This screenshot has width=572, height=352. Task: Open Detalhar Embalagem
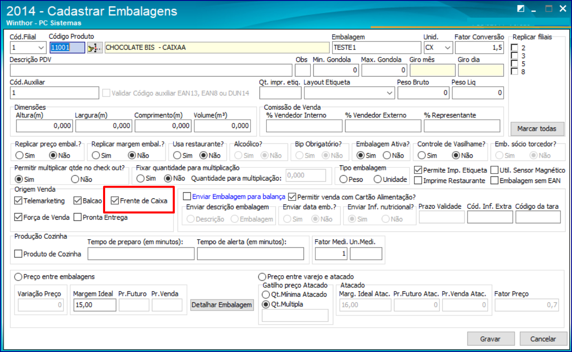(222, 305)
